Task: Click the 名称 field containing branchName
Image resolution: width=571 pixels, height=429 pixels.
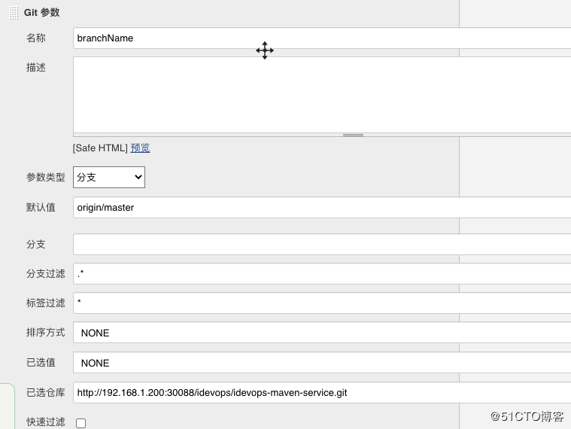Action: tap(322, 38)
